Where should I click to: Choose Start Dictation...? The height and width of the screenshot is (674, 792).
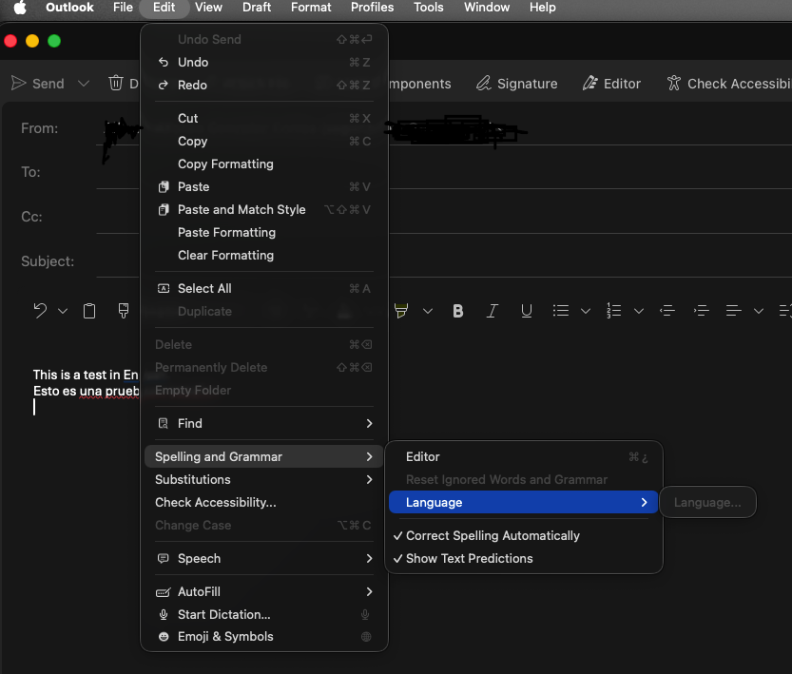point(263,614)
